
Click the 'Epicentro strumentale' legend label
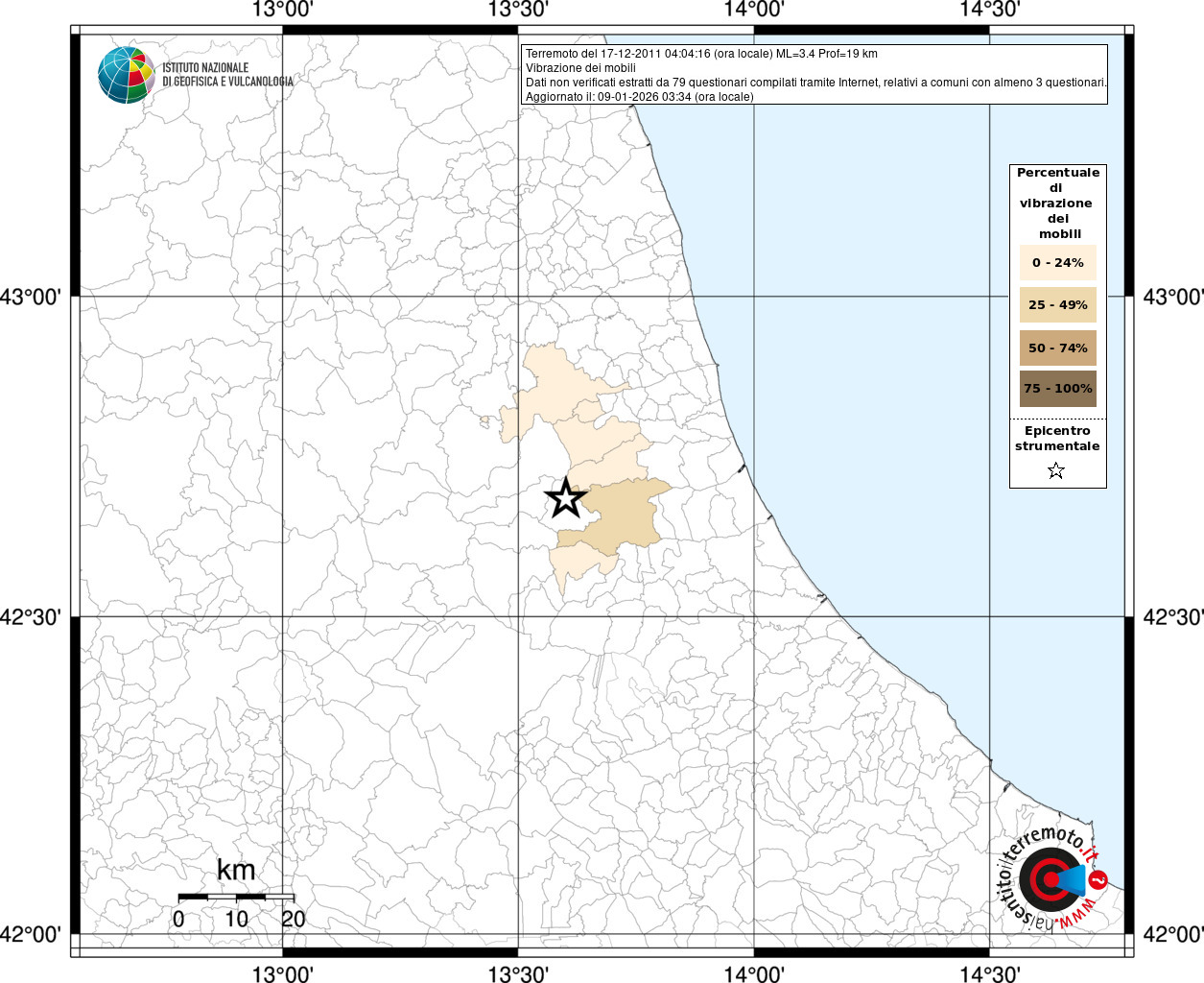pyautogui.click(x=1057, y=439)
